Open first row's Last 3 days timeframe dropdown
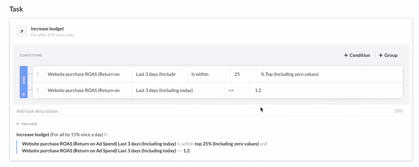 [x=159, y=74]
